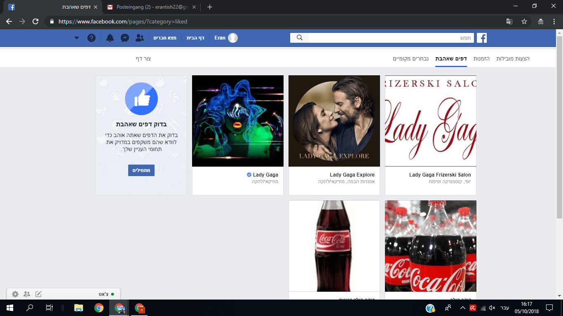
Task: Click the צור דף link
Action: (143, 59)
